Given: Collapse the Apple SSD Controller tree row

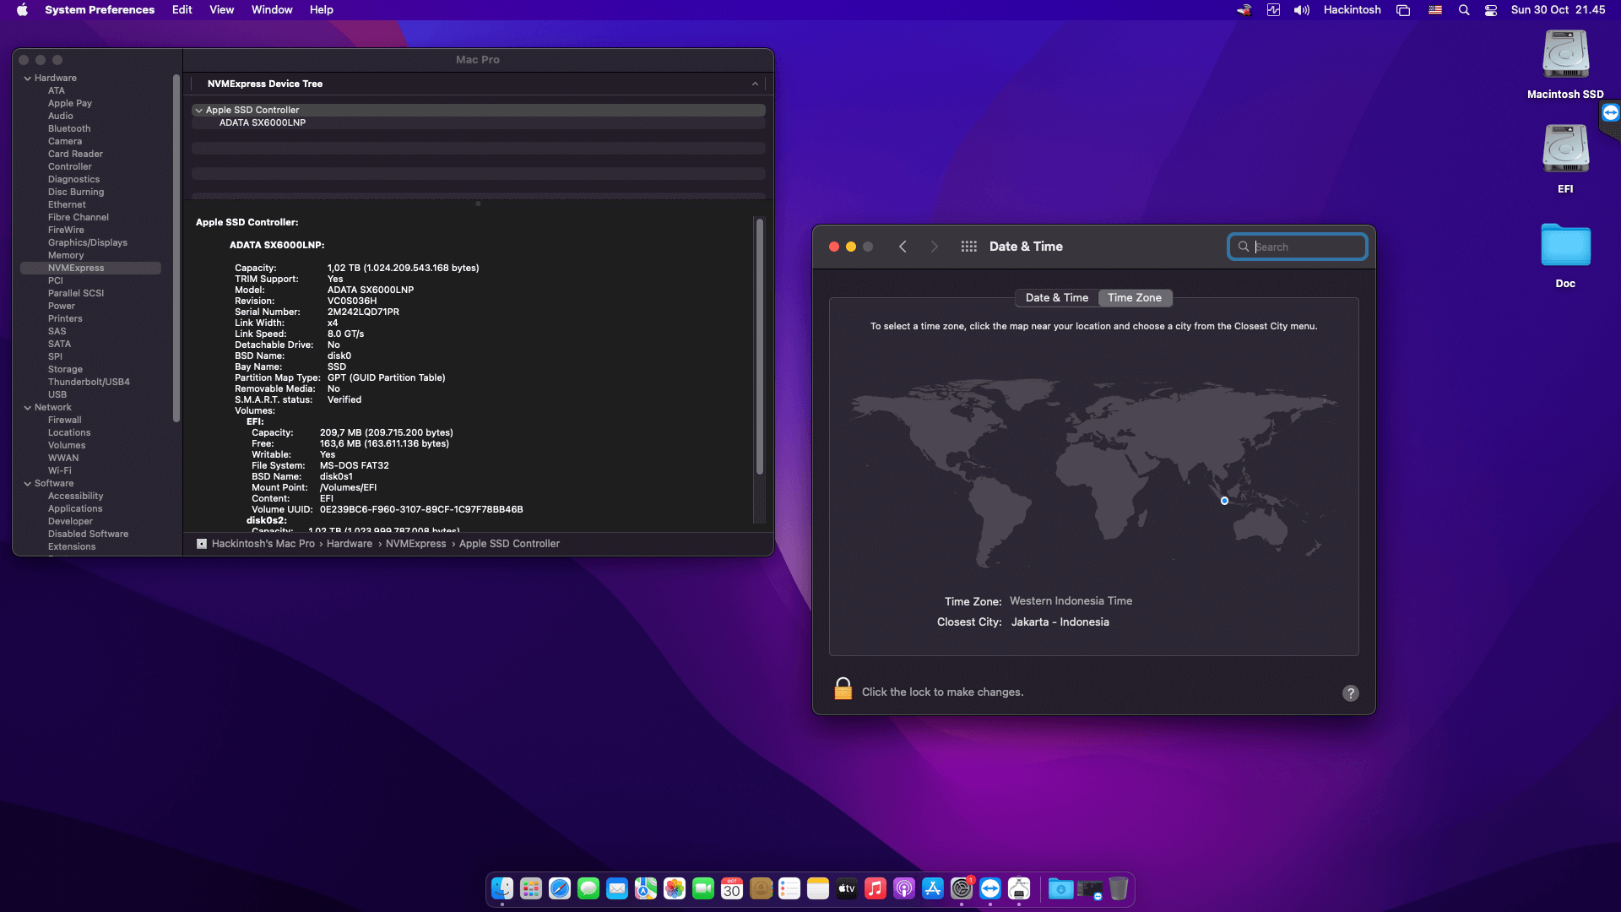Looking at the screenshot, I should [x=199, y=110].
